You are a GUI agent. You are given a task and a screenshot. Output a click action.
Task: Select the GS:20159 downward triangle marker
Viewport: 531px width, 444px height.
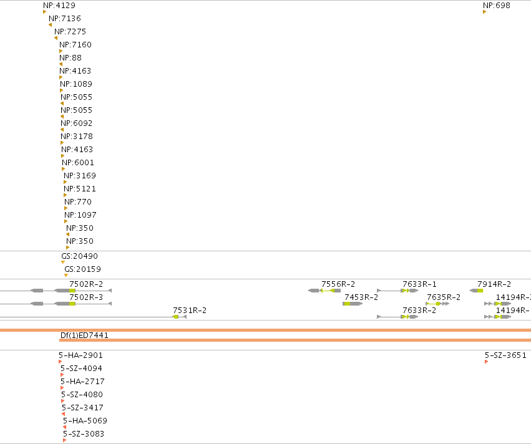click(x=66, y=276)
